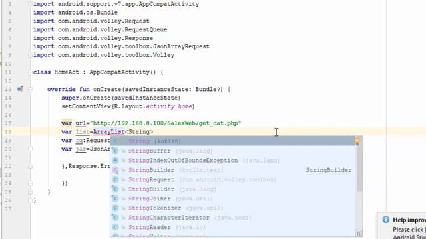426x239 pixels.
Task: Click the fold marker on line 9
Action: 30,55
